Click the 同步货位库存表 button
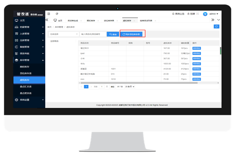The width and height of the screenshot is (235, 154). [131, 34]
